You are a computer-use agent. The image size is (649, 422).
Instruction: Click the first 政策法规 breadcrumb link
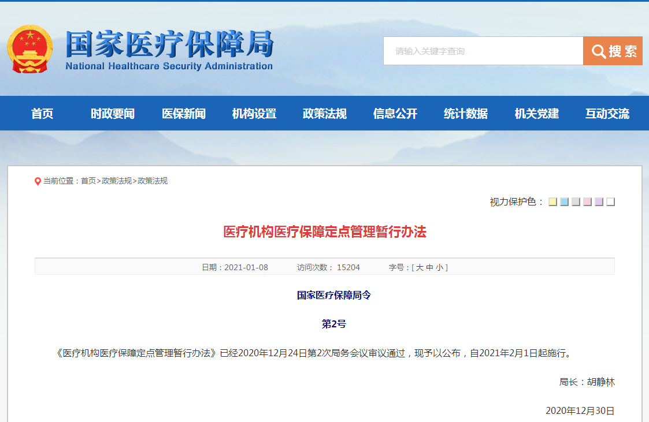117,181
